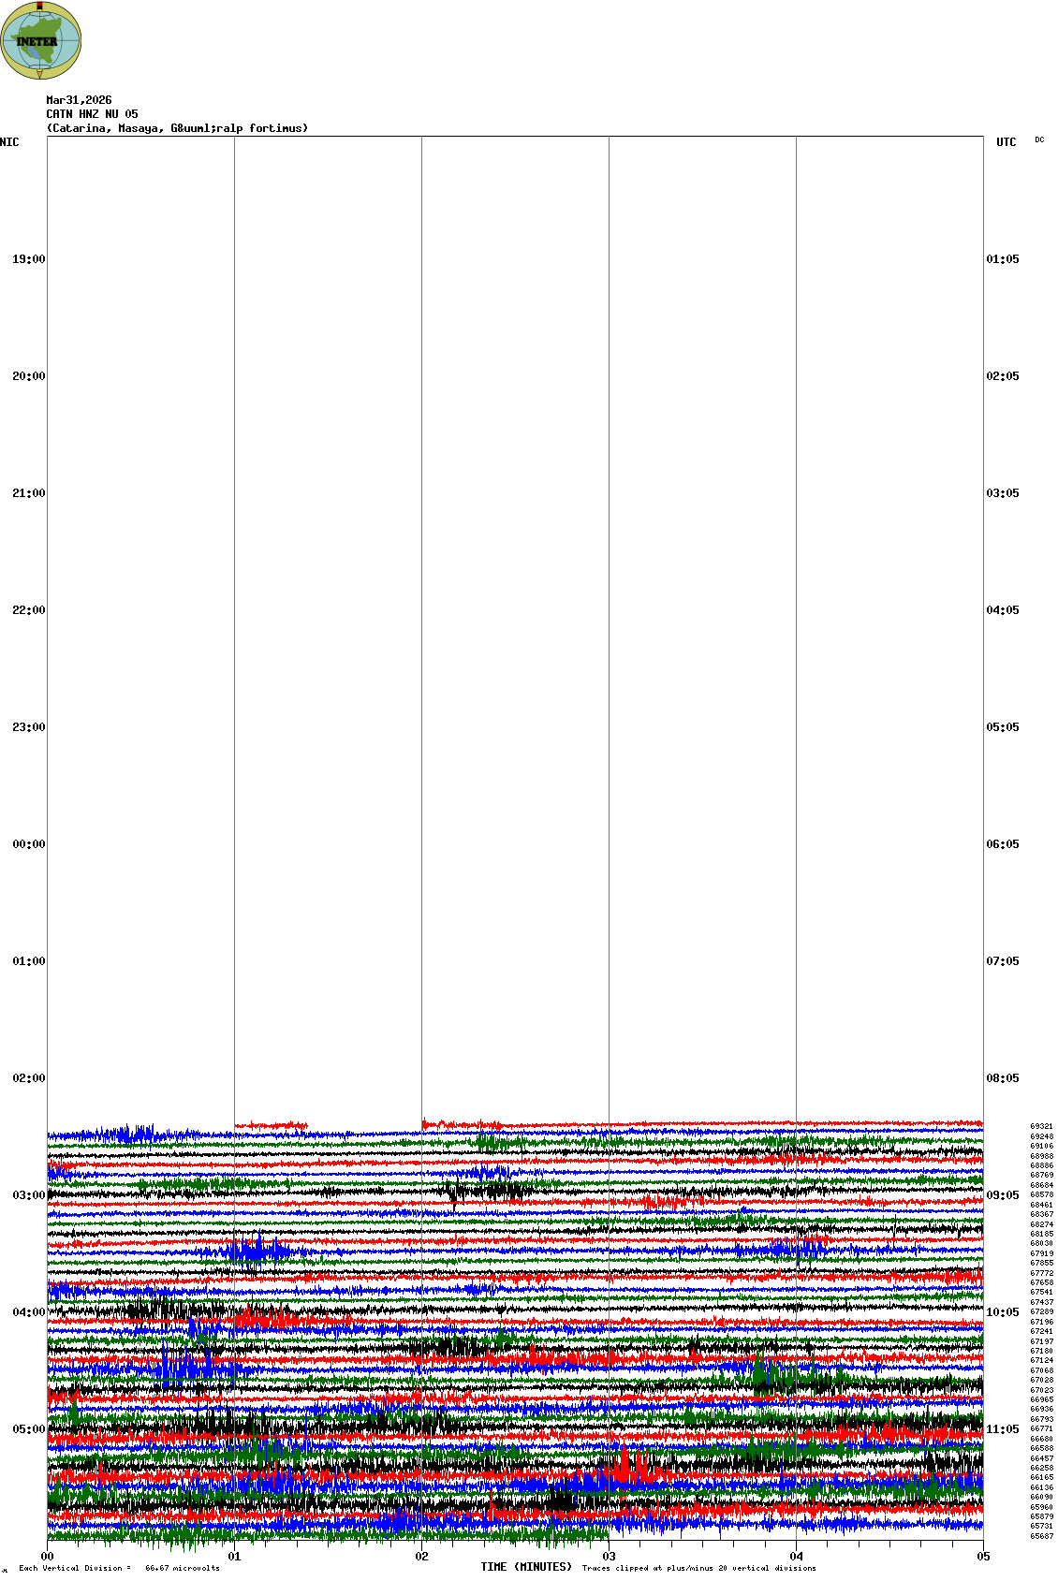
Task: Click the 03:00 NIC time label
Action: pyautogui.click(x=28, y=1195)
